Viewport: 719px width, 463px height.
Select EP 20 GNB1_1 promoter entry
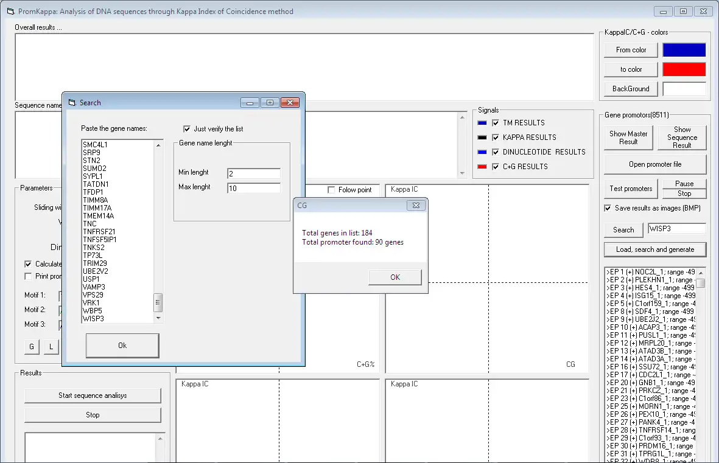point(651,383)
